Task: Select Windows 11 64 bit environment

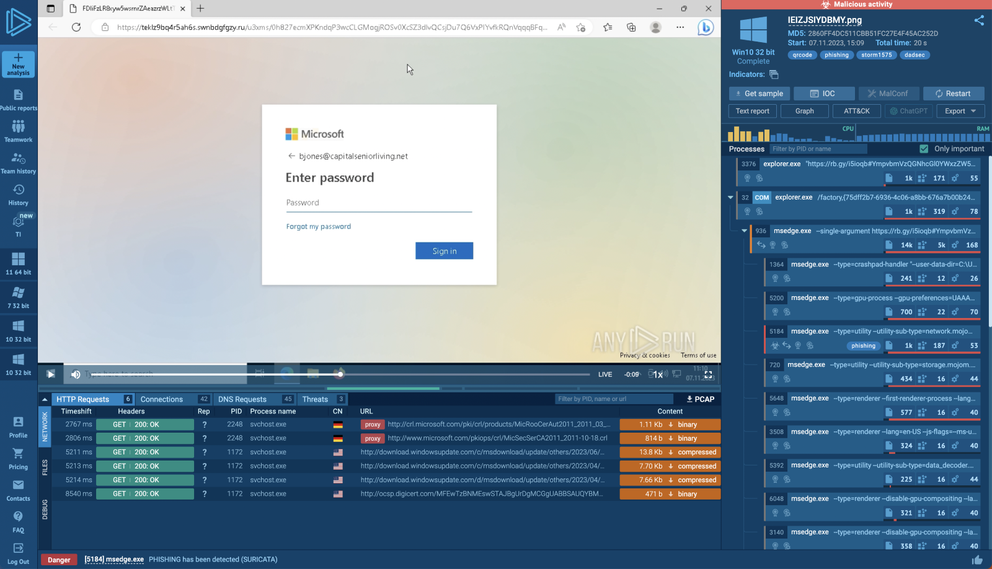Action: (x=19, y=263)
